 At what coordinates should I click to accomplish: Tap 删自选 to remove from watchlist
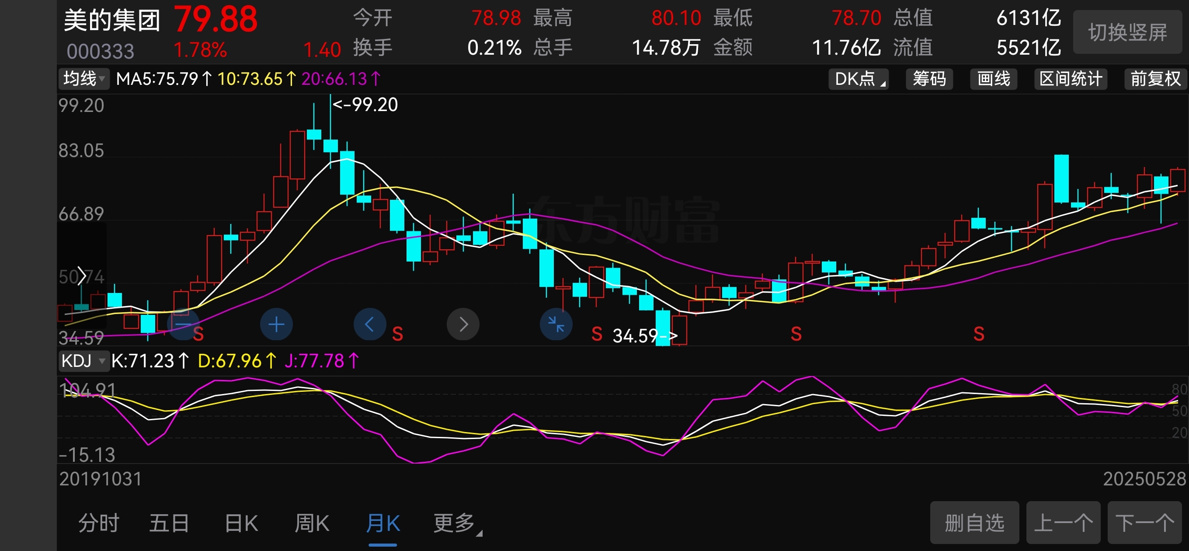974,523
